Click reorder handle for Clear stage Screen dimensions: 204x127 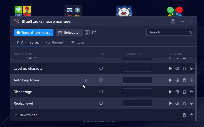[x=191, y=92]
